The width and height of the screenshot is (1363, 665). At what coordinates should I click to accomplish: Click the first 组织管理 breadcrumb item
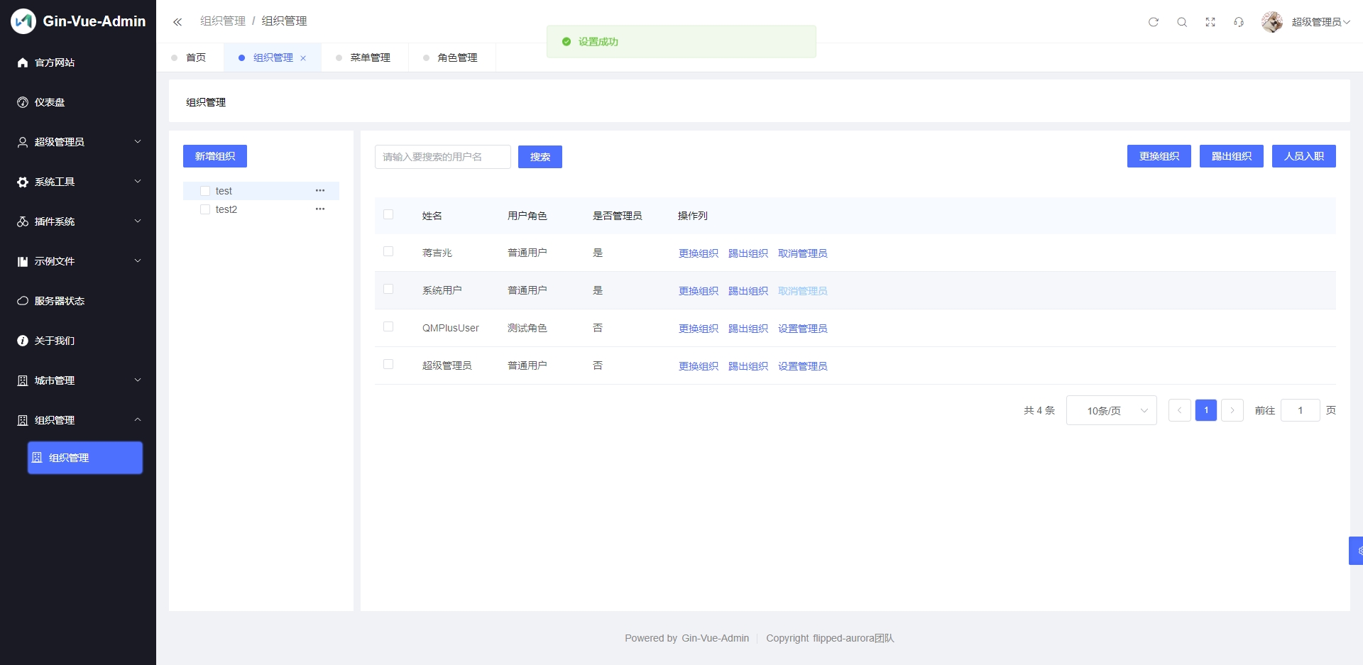223,21
